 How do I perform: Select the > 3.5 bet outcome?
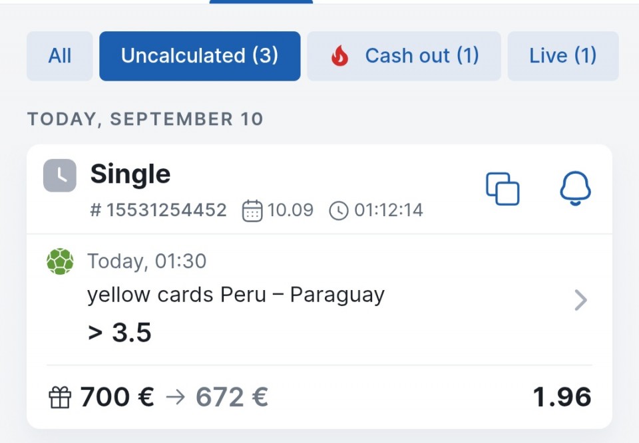[119, 333]
